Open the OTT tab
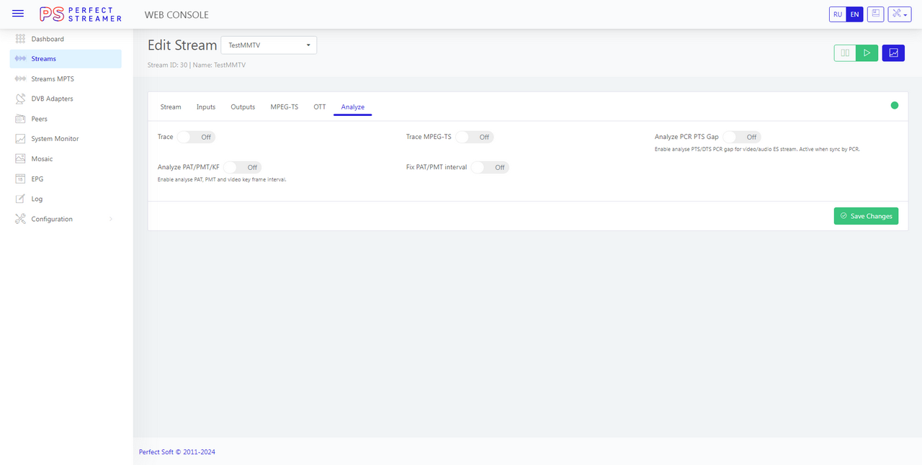 pyautogui.click(x=320, y=107)
